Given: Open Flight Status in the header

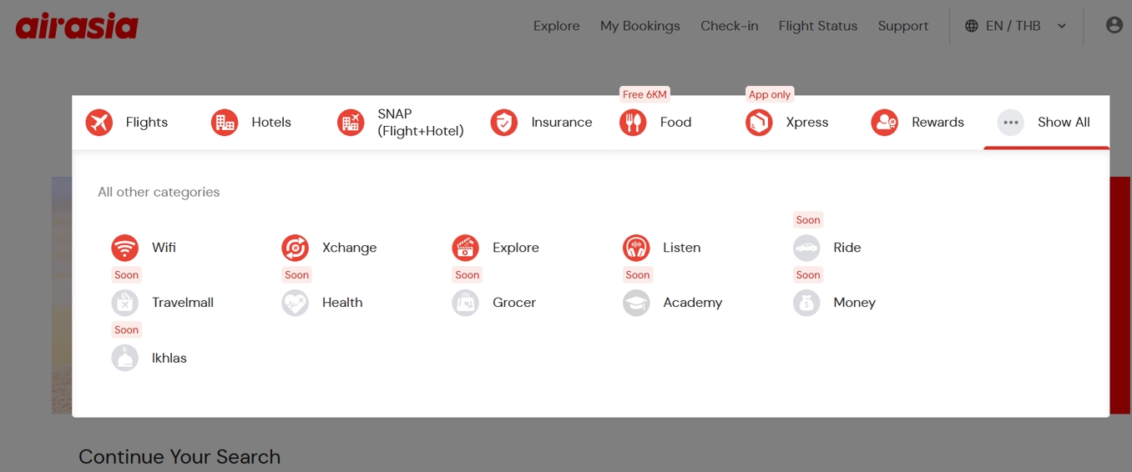Looking at the screenshot, I should point(818,26).
